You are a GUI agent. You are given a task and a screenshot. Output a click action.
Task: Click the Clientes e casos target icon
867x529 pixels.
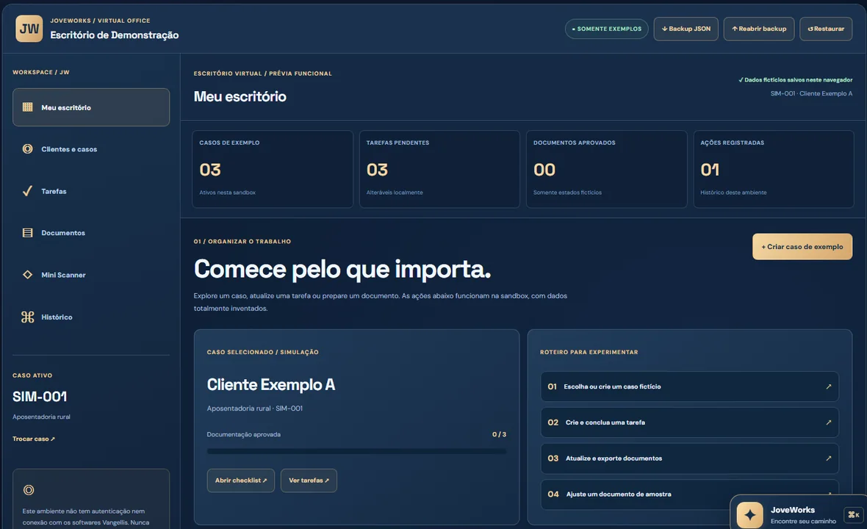27,148
